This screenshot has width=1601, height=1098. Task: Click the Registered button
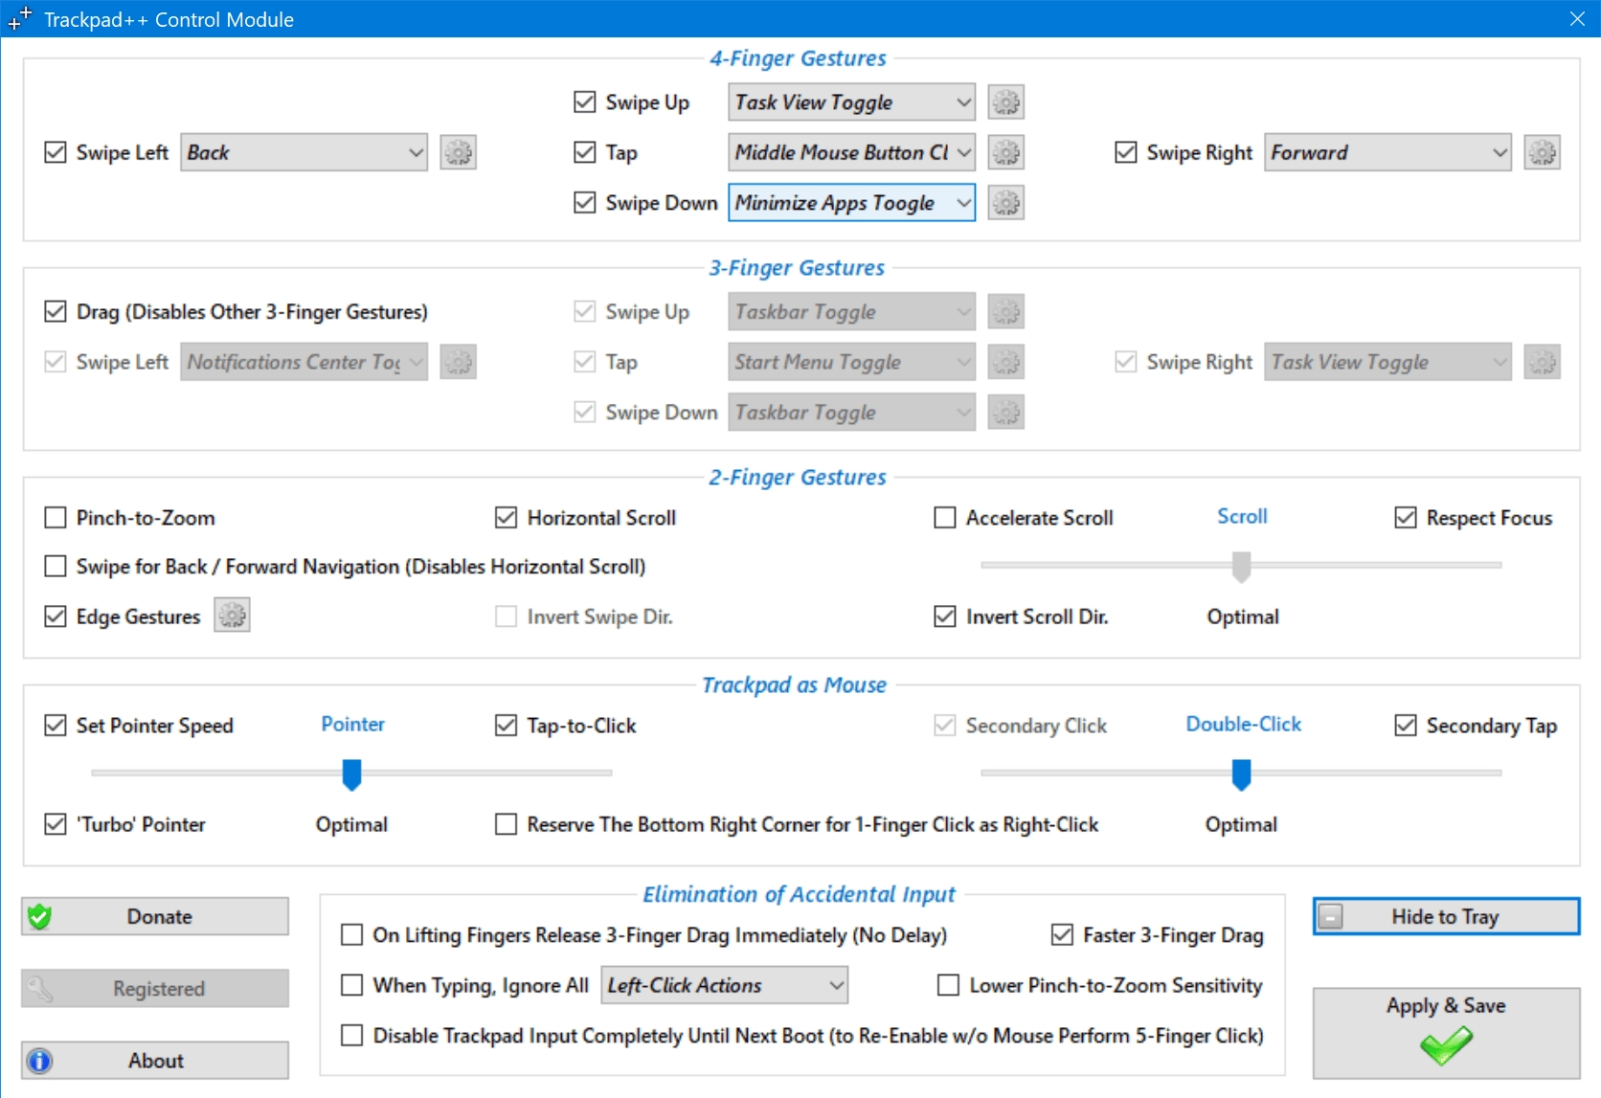pyautogui.click(x=155, y=988)
